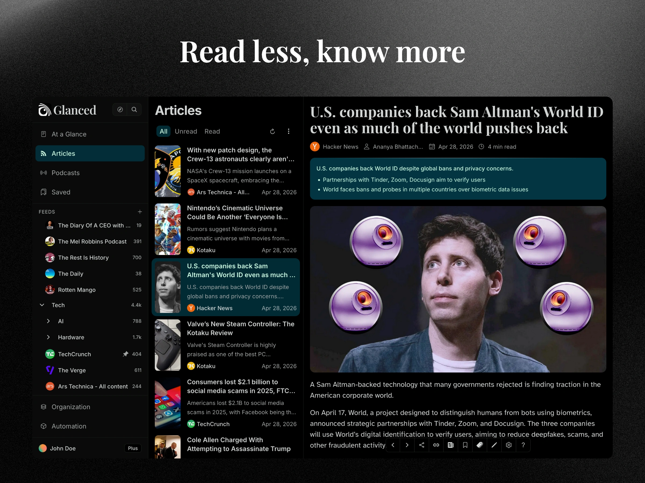
Task: Expand the AI folder
Action: click(x=48, y=321)
